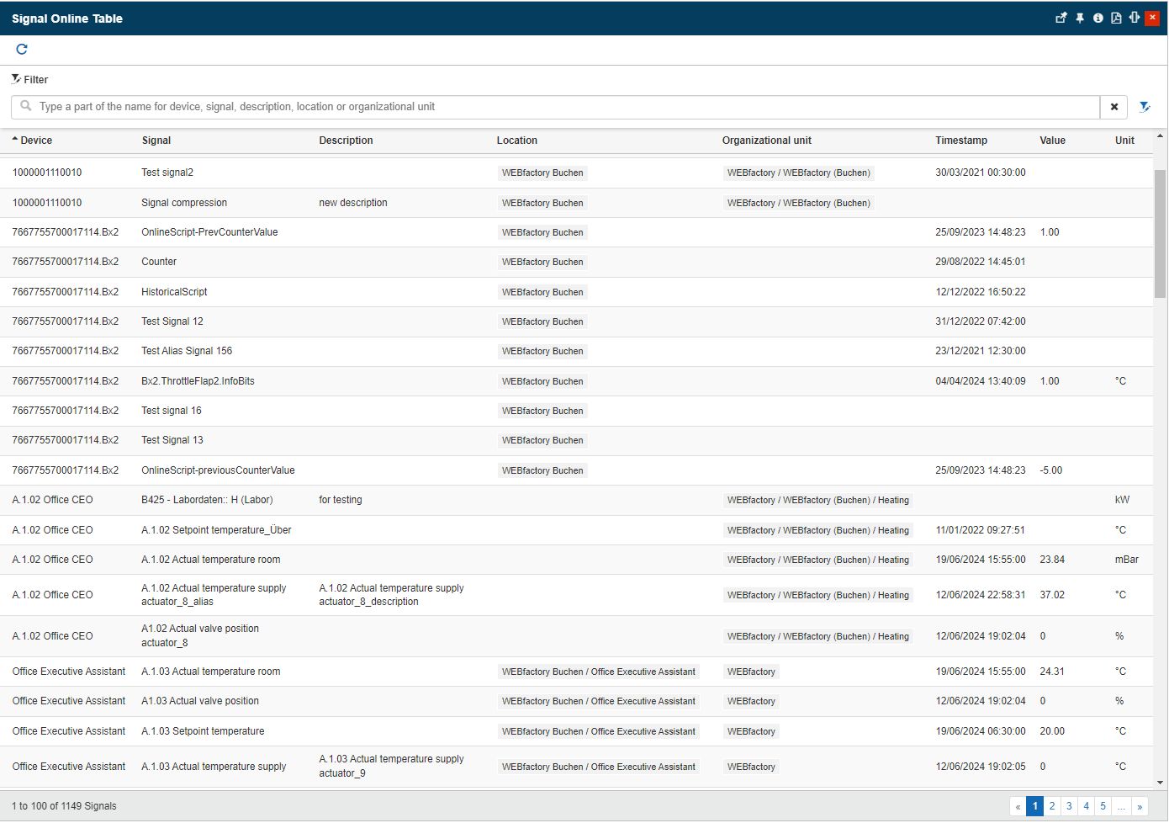Screen dimensions: 1169x823
Task: Collapse the Filter section
Action: tap(29, 79)
